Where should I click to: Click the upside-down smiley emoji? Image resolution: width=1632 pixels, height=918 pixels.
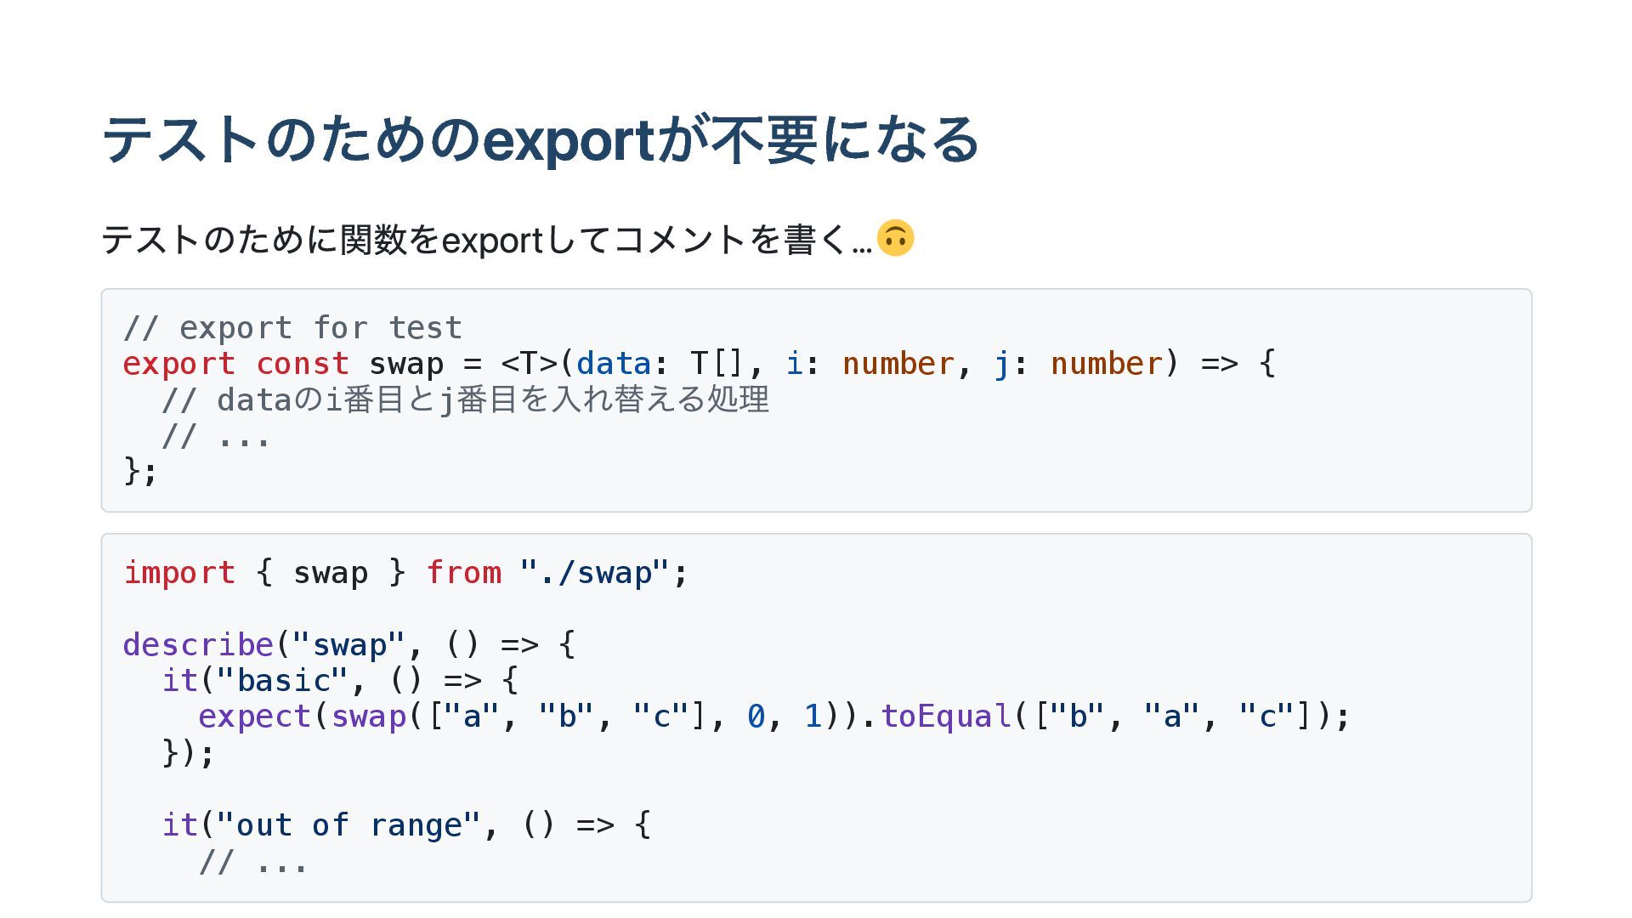coord(895,238)
